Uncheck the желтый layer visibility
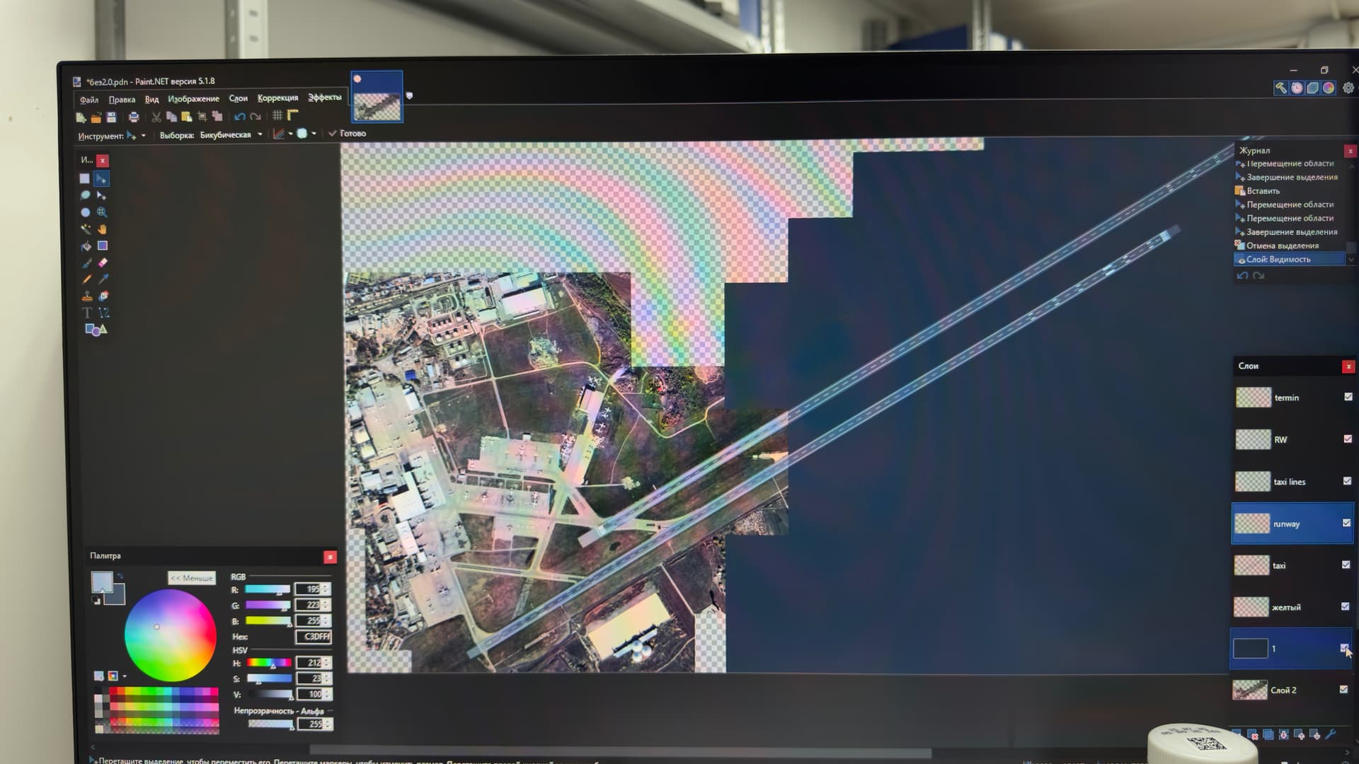 coord(1346,606)
